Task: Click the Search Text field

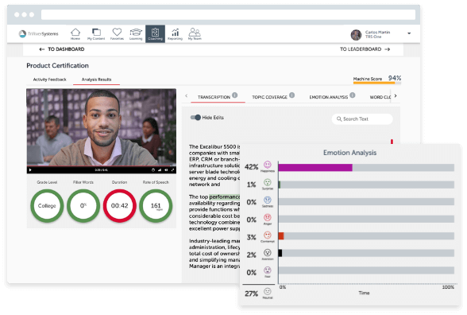Action: coord(362,119)
